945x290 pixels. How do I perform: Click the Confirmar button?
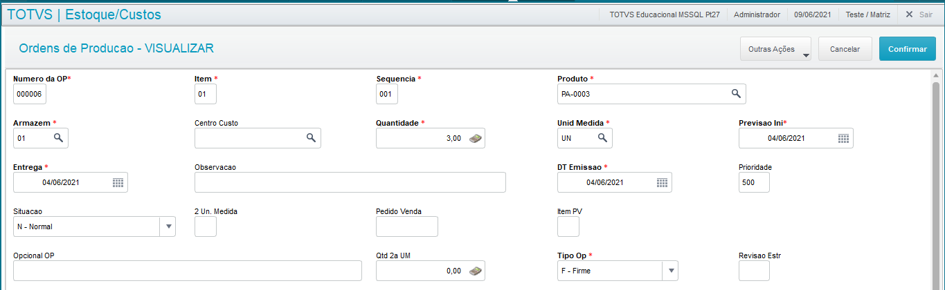[908, 49]
